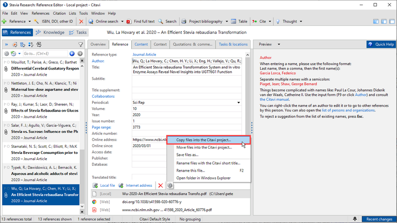Click the green plus Reference icon
The width and height of the screenshot is (397, 223).
pos(4,21)
